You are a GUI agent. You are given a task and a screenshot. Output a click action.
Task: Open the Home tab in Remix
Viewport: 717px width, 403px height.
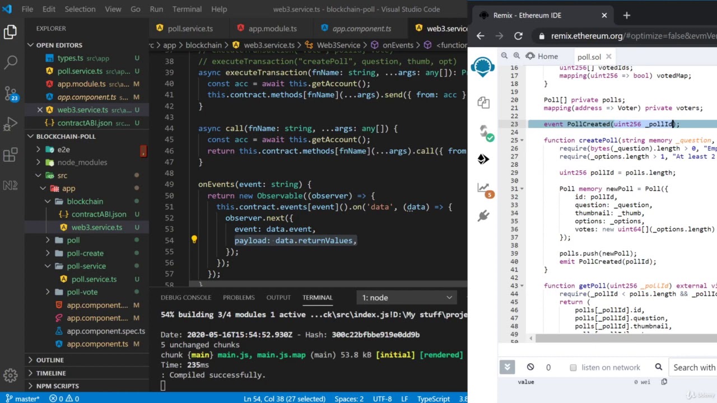click(x=542, y=57)
